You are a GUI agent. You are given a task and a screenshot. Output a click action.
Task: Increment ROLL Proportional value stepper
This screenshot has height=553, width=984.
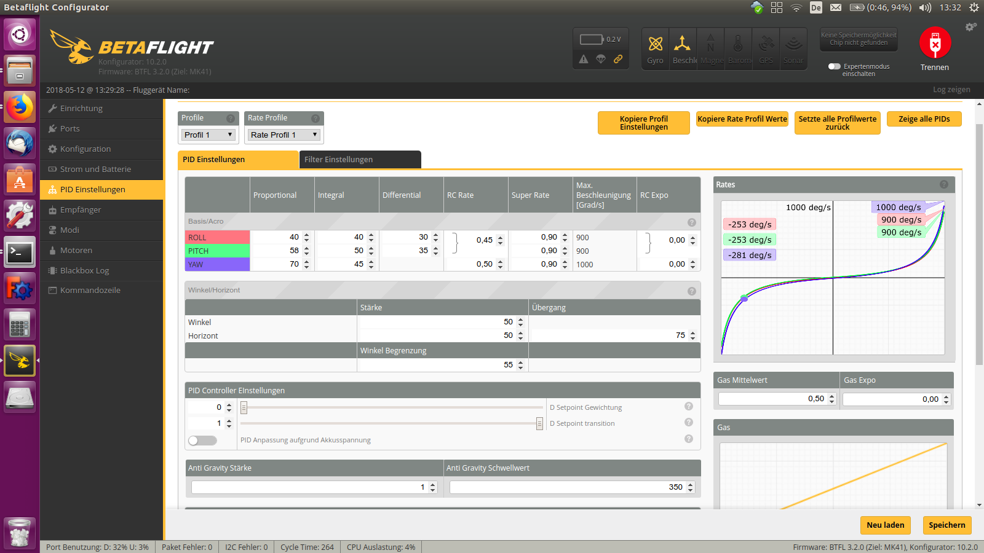[306, 235]
